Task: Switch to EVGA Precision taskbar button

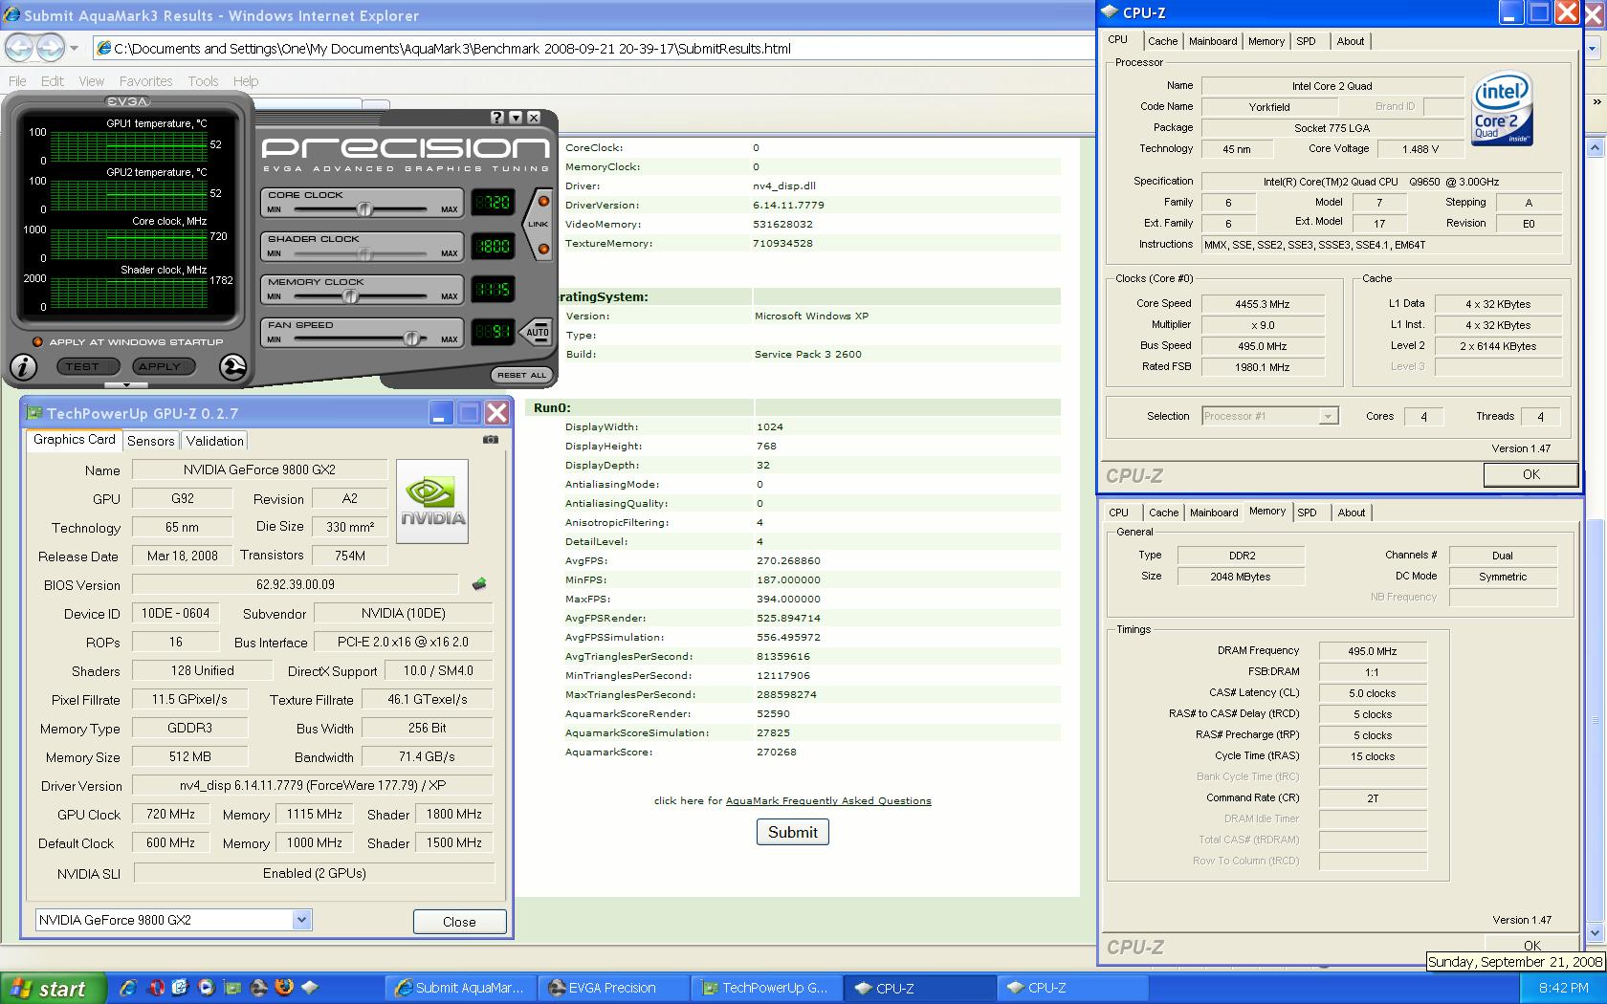Action: [613, 988]
